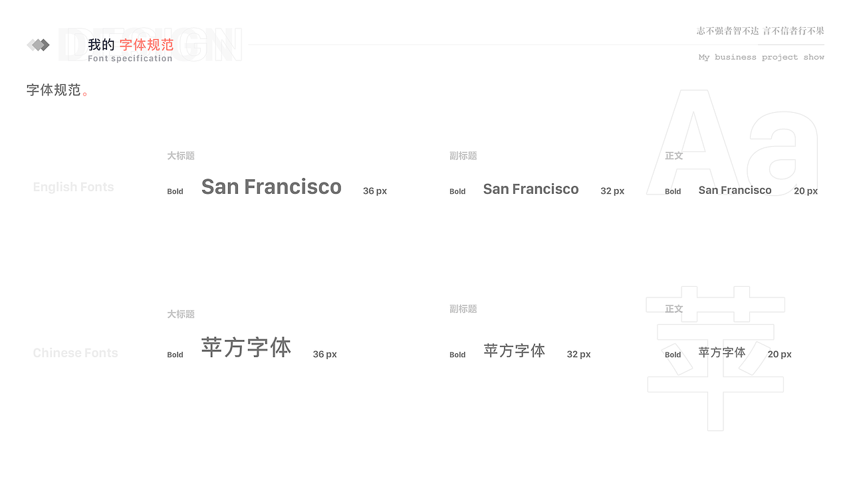Select the '字体规范。' section heading
Image resolution: width=851 pixels, height=478 pixels.
(57, 90)
